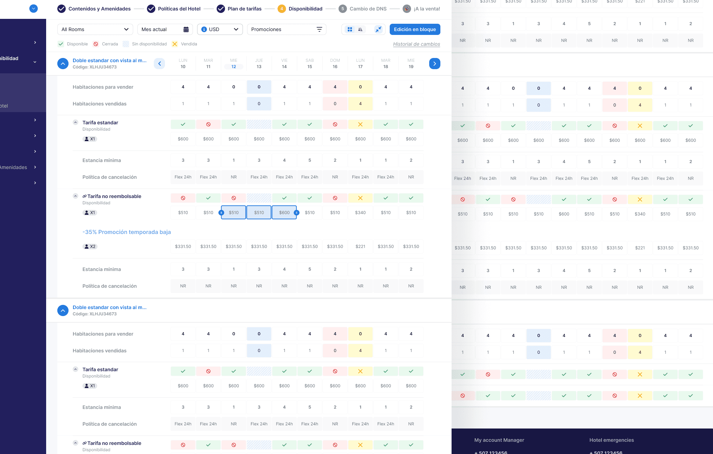Toggle Tarifa no reembolsable availability on LUN 10
This screenshot has width=713, height=454.
(183, 198)
